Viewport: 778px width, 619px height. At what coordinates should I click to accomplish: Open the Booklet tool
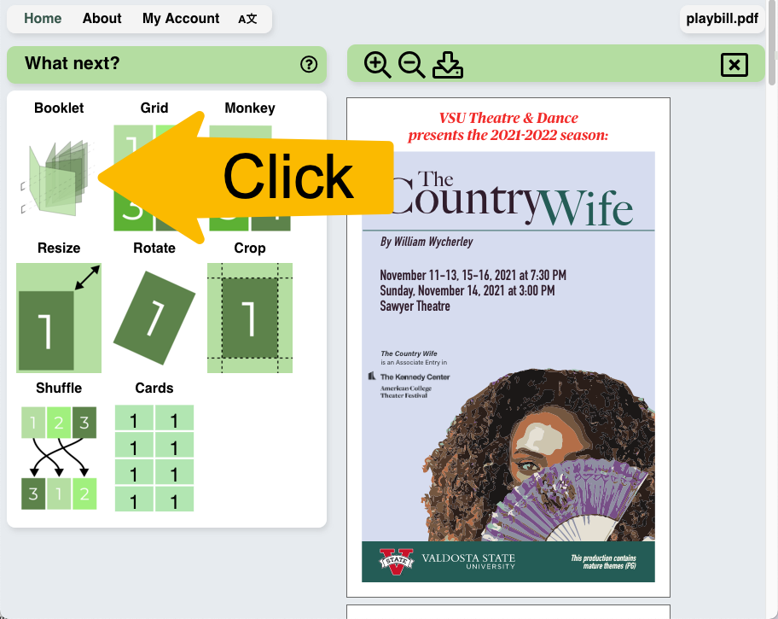[x=59, y=178]
